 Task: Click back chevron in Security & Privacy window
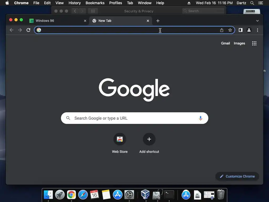75,11
